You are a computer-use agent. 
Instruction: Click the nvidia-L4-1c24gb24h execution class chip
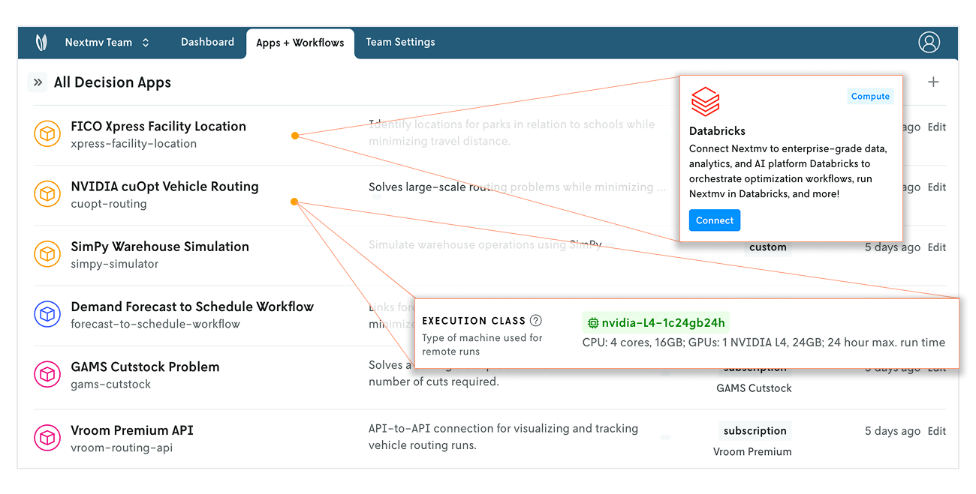tap(656, 323)
